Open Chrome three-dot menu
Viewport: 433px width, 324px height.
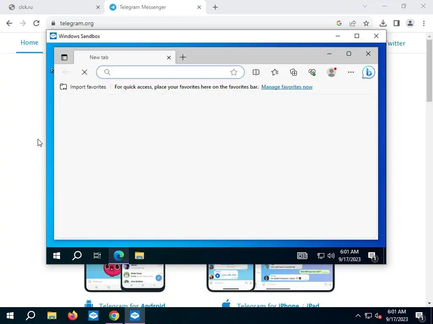(x=424, y=23)
